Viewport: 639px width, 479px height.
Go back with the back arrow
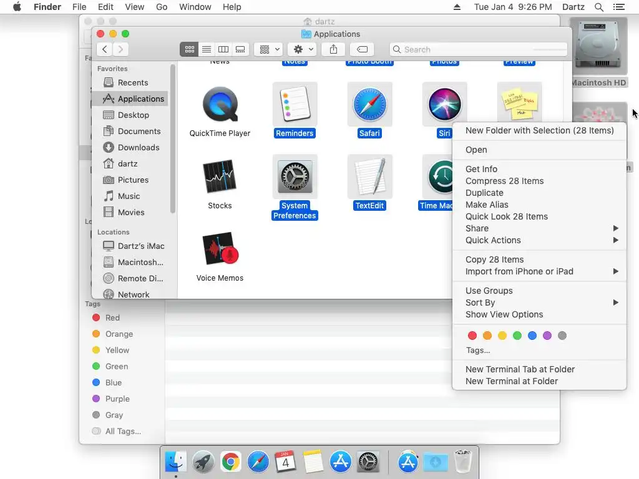[x=105, y=49]
